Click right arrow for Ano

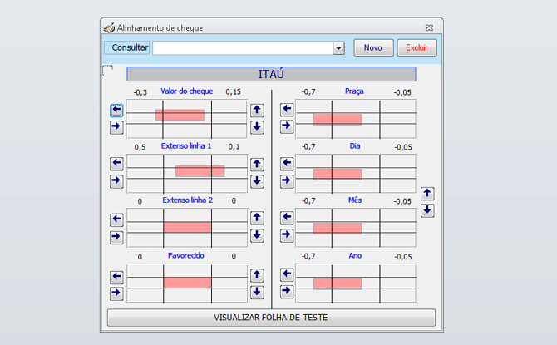287,292
